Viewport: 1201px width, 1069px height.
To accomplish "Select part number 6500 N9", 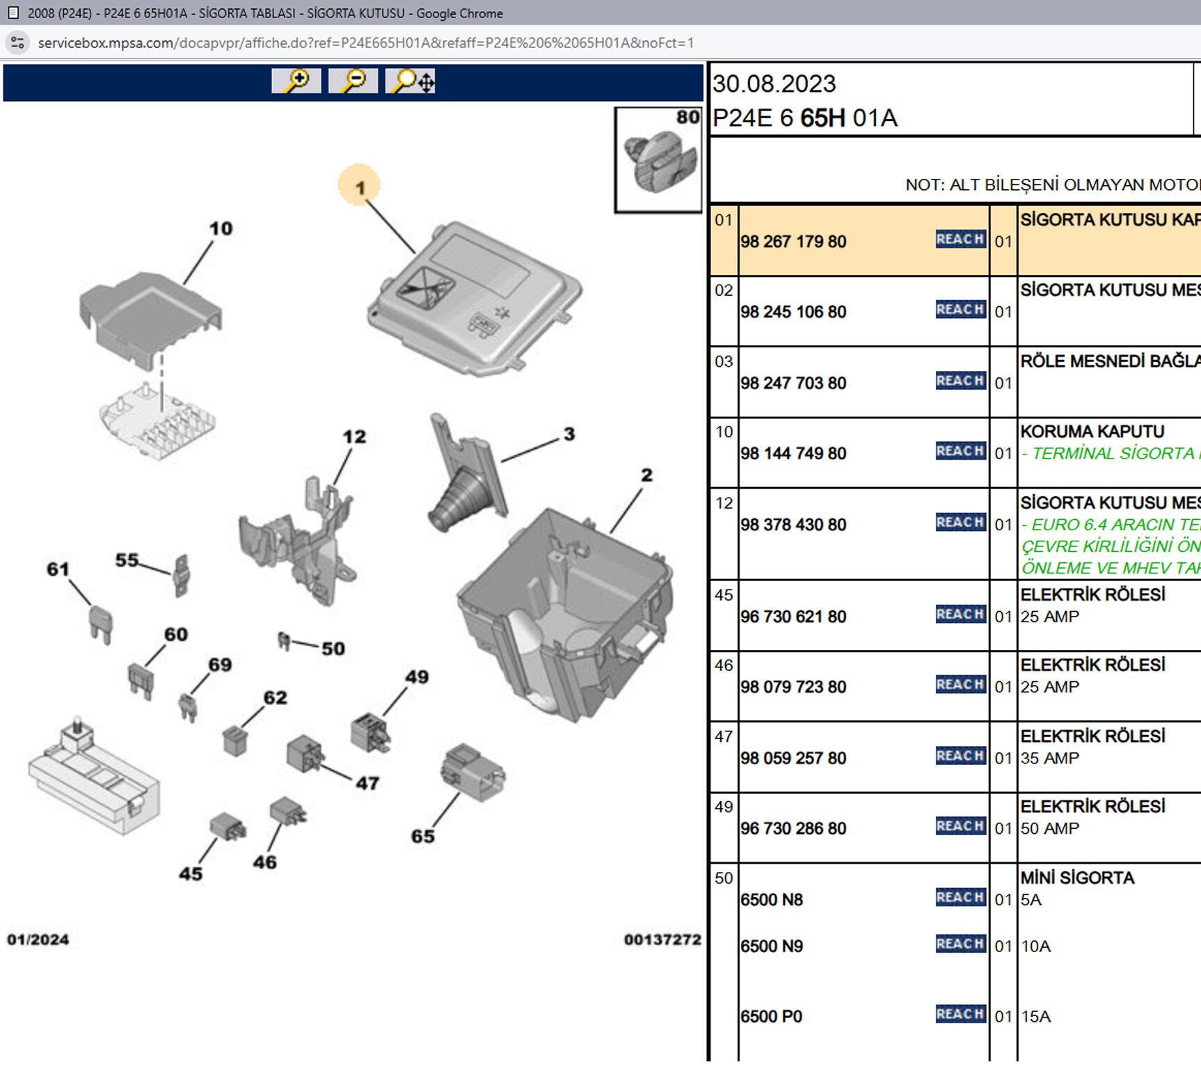I will click(x=772, y=947).
